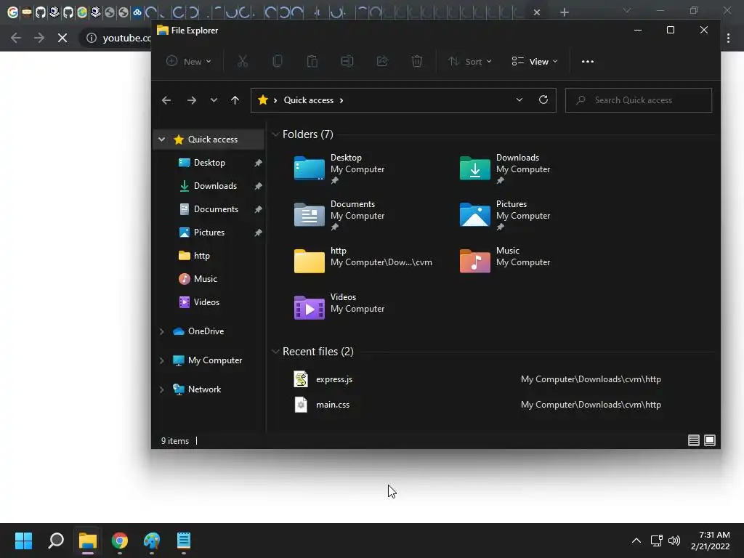
Task: Collapse the Folders (7) group
Action: tap(275, 134)
